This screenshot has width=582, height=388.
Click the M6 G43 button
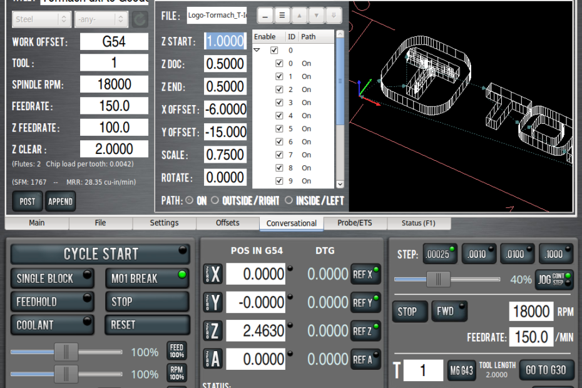click(461, 370)
